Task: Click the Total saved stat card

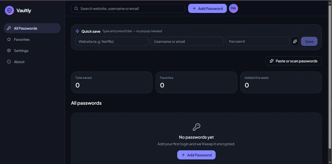Action: point(112,82)
